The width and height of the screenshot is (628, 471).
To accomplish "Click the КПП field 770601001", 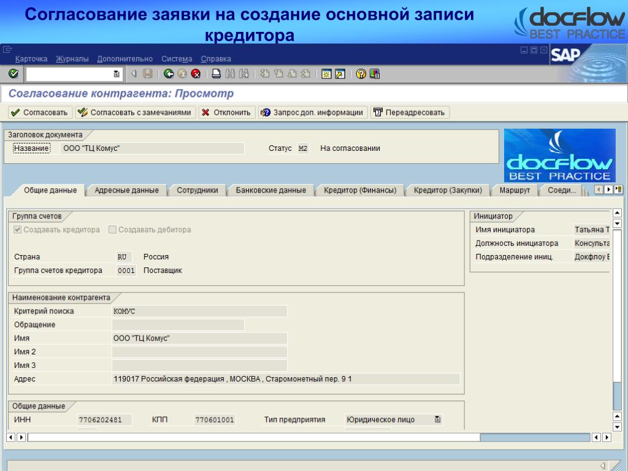I will click(x=215, y=419).
